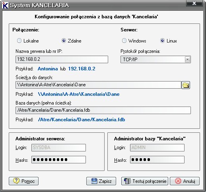Choose Windows as the server type
The image size is (206, 192).
[x=124, y=41]
